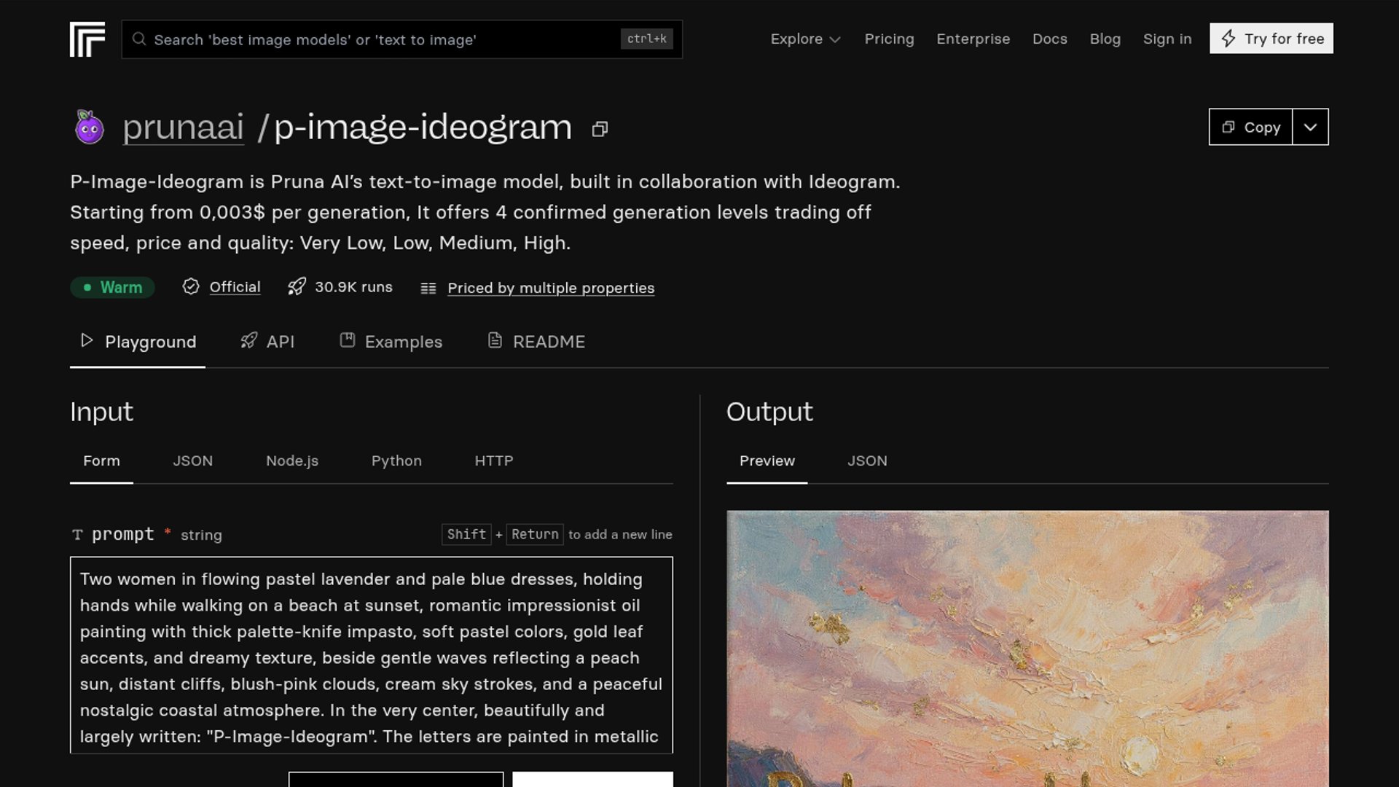This screenshot has width=1399, height=787.
Task: Open the Docs link
Action: click(x=1049, y=39)
